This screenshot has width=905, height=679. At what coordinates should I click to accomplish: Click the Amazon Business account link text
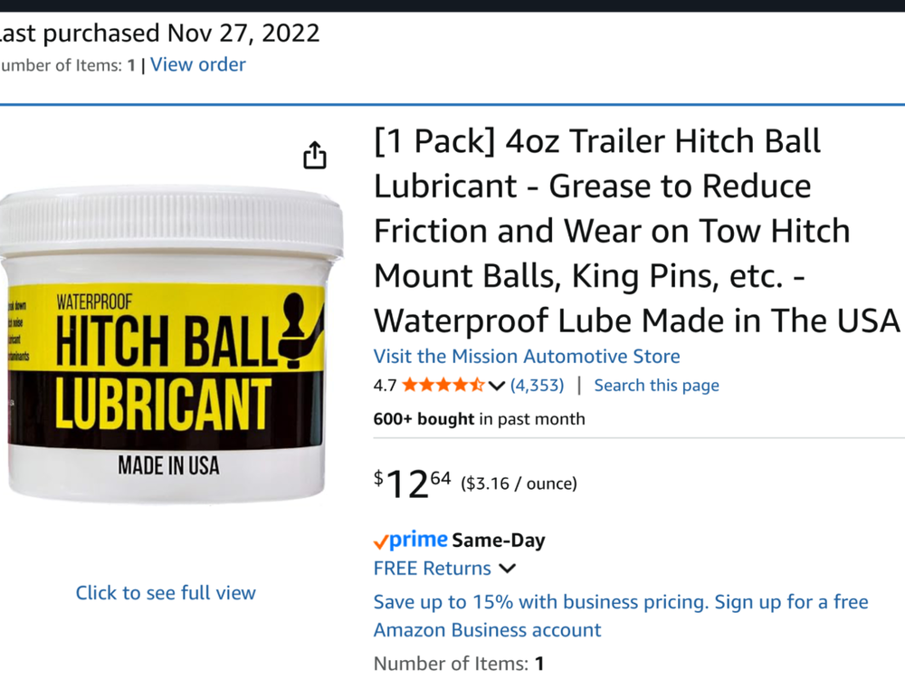pyautogui.click(x=487, y=630)
